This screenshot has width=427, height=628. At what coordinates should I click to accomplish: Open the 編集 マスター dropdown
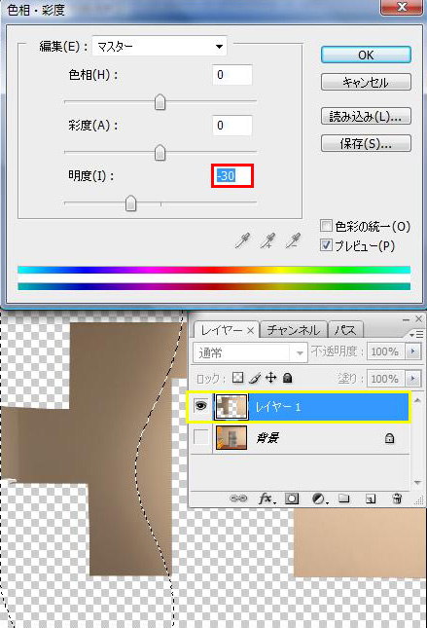pos(160,46)
